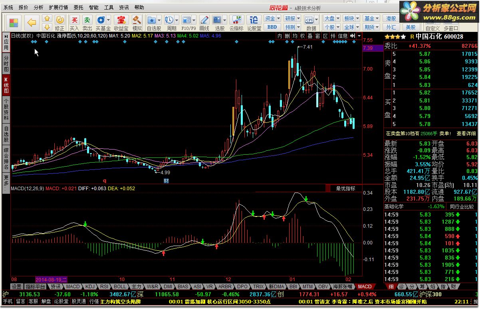This screenshot has height=309, width=480.
Task: Click the 美股 button
Action: point(411,27)
